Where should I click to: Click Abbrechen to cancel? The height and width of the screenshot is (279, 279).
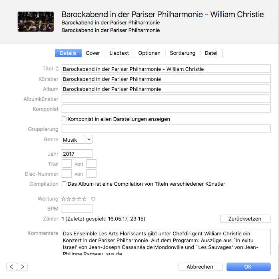(200, 267)
